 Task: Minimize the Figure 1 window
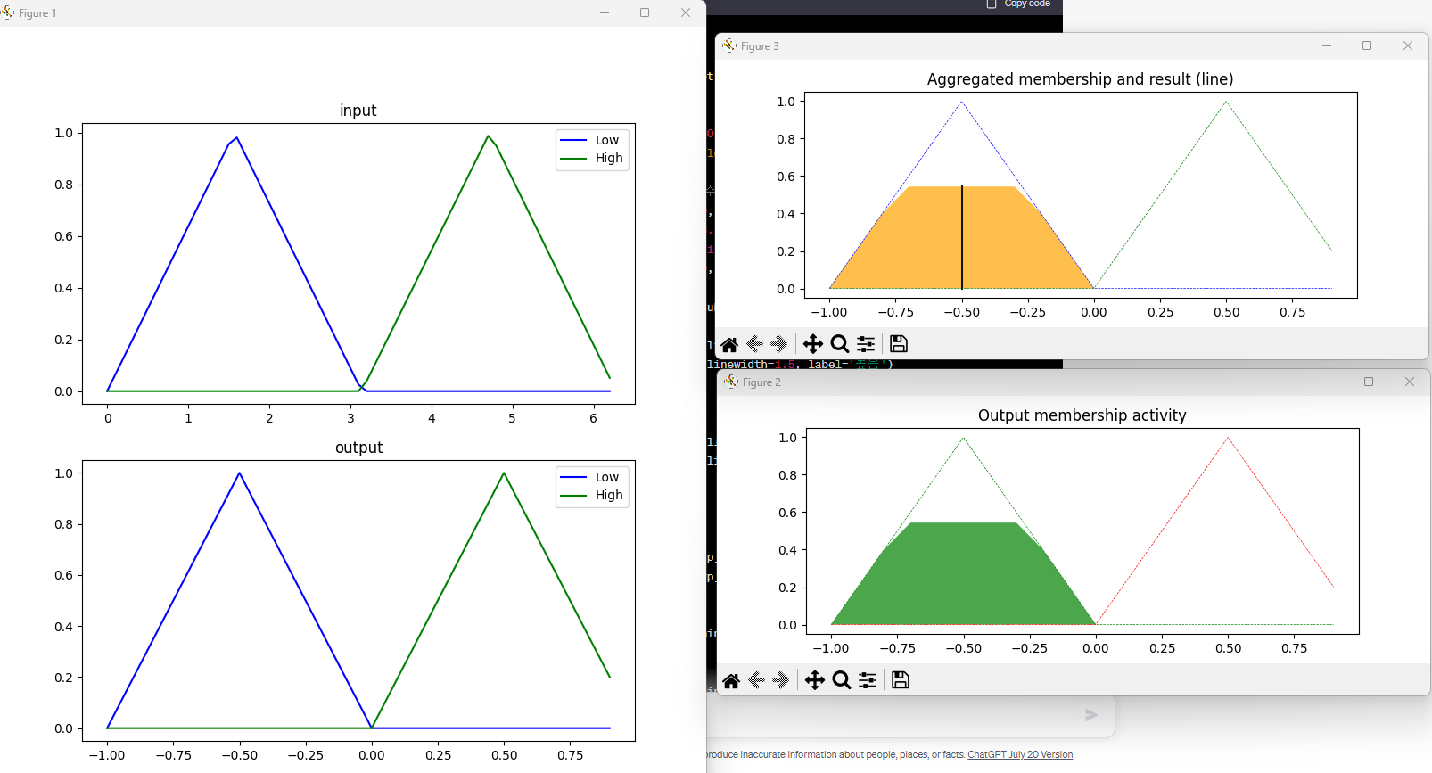605,12
